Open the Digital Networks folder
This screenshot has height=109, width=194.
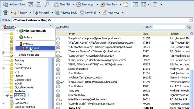tap(24, 88)
